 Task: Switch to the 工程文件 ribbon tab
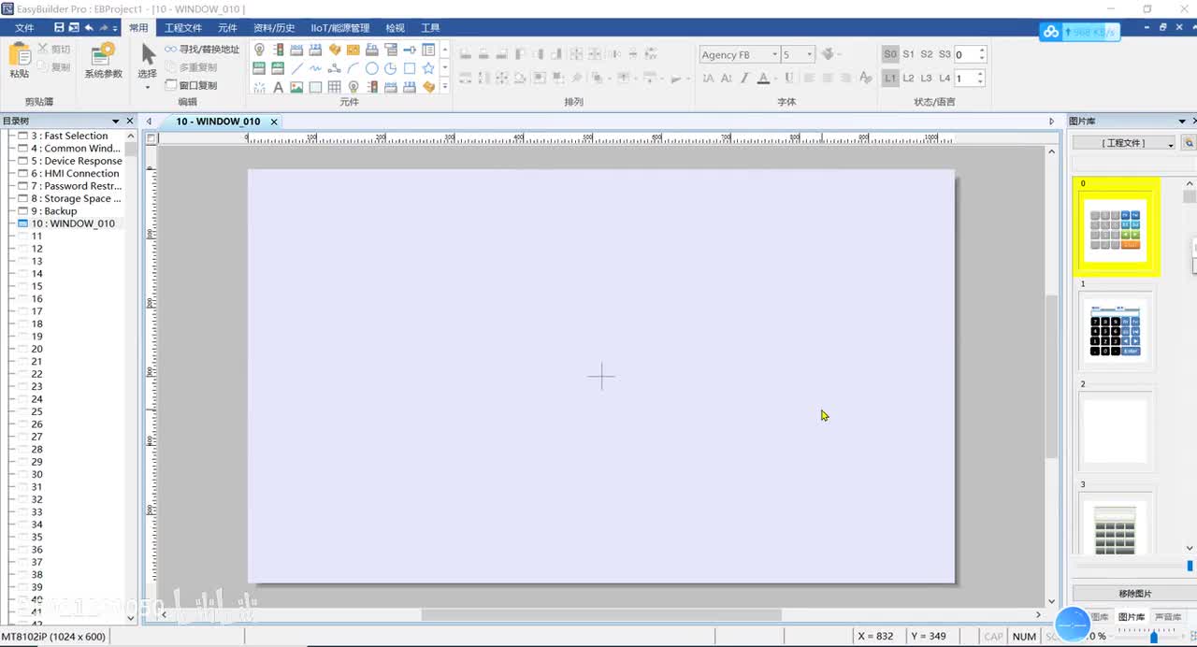183,28
